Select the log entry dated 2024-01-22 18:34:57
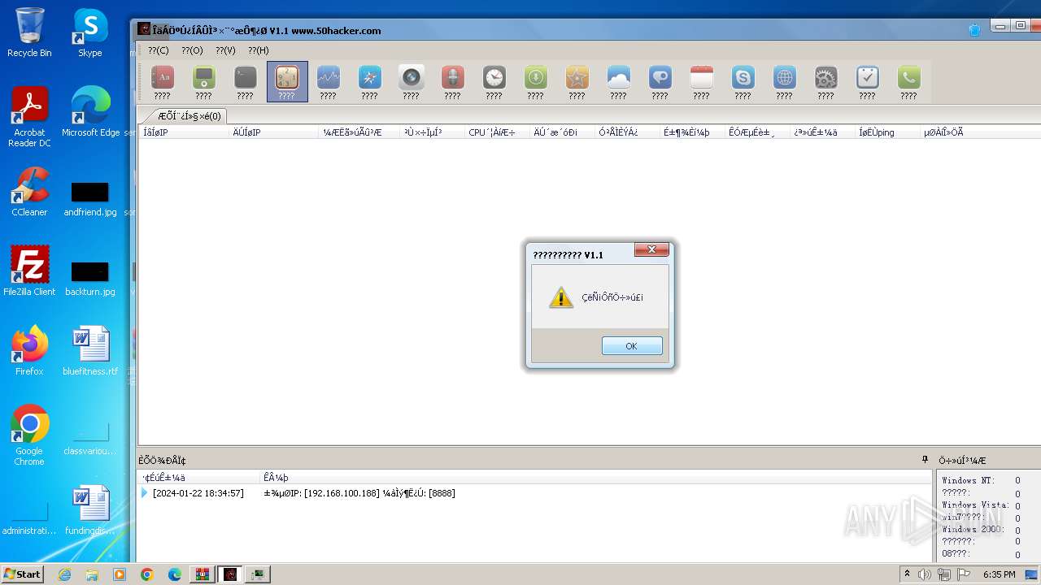 tap(198, 493)
